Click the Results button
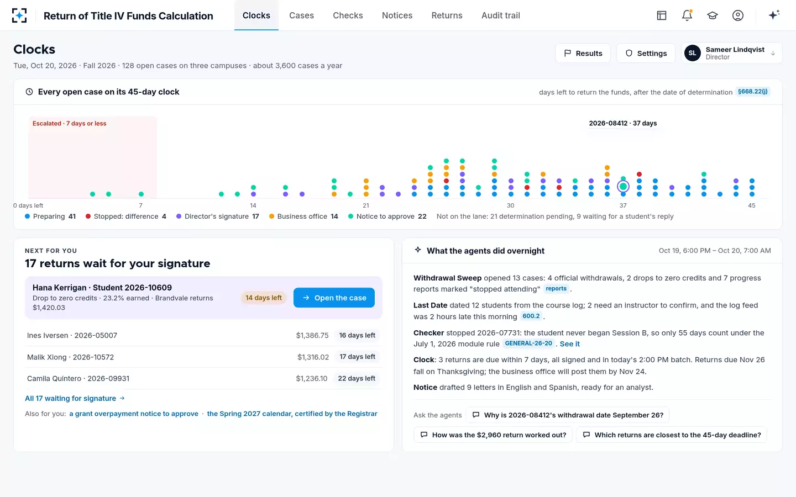Viewport: 796px width, 497px height. pyautogui.click(x=583, y=53)
